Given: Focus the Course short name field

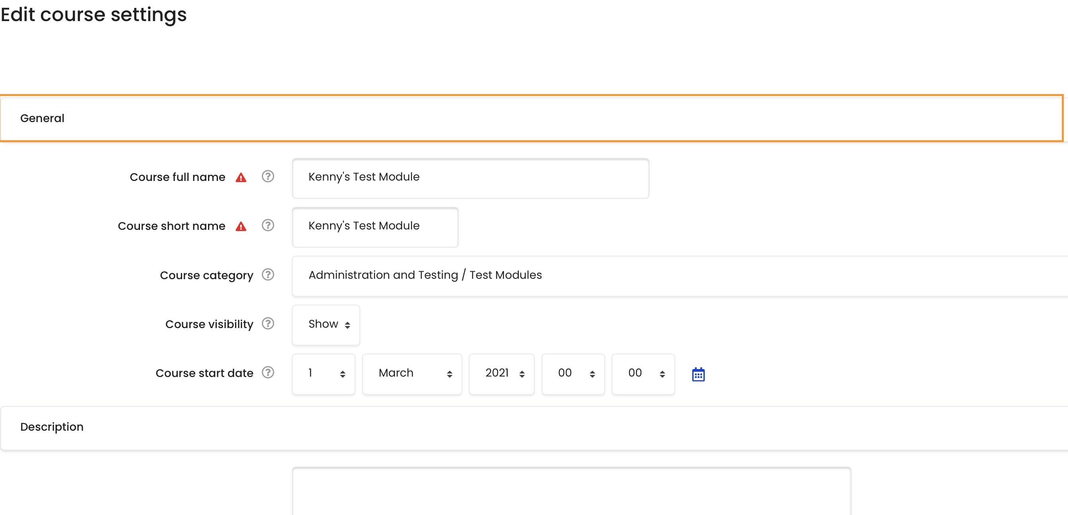Looking at the screenshot, I should pyautogui.click(x=375, y=227).
